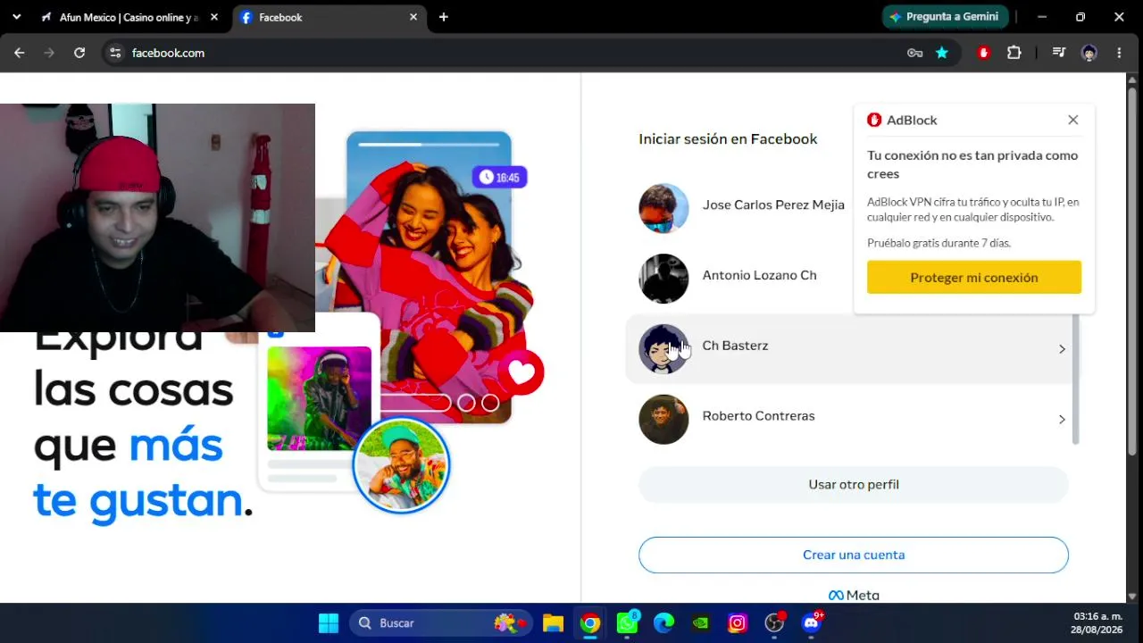Expand the Ch Basterz row chevron
The image size is (1143, 643).
(x=1062, y=349)
